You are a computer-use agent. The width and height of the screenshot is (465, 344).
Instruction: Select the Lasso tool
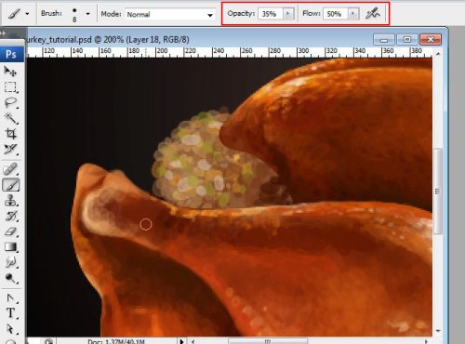click(10, 102)
